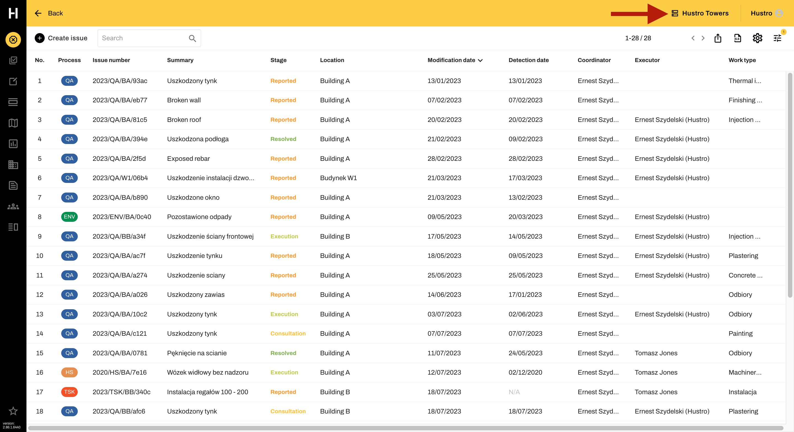Sort table by Summary column header

(x=180, y=60)
